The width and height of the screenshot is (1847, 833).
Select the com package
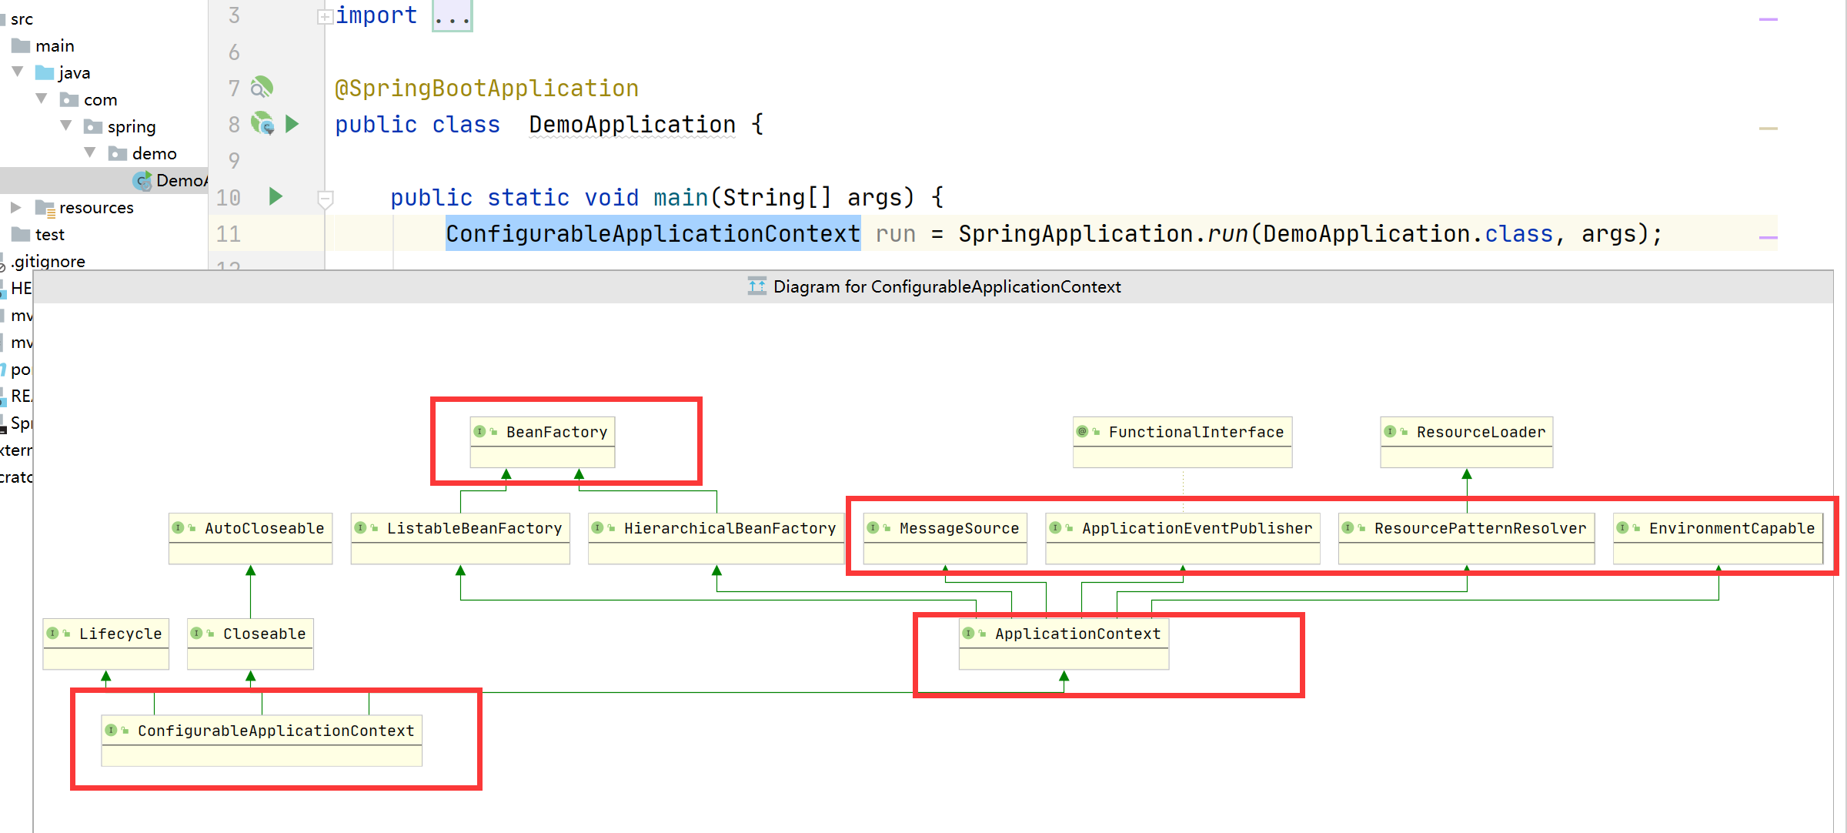pos(89,99)
